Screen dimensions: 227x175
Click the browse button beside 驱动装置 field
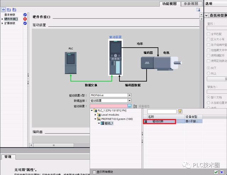point(129,106)
